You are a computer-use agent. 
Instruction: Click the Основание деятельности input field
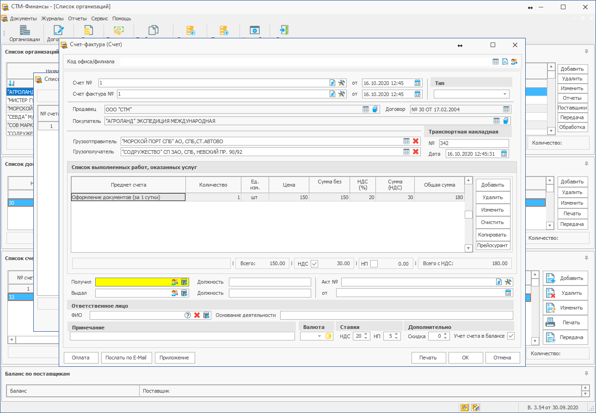(397, 315)
